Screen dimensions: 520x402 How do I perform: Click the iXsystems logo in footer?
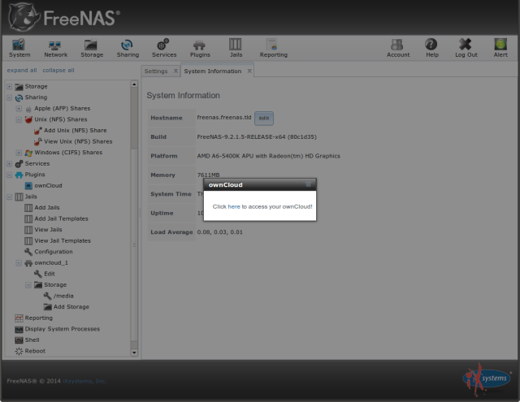tap(487, 380)
